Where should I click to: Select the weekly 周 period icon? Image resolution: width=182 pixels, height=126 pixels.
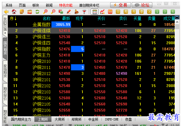pyautogui.click(x=126, y=12)
